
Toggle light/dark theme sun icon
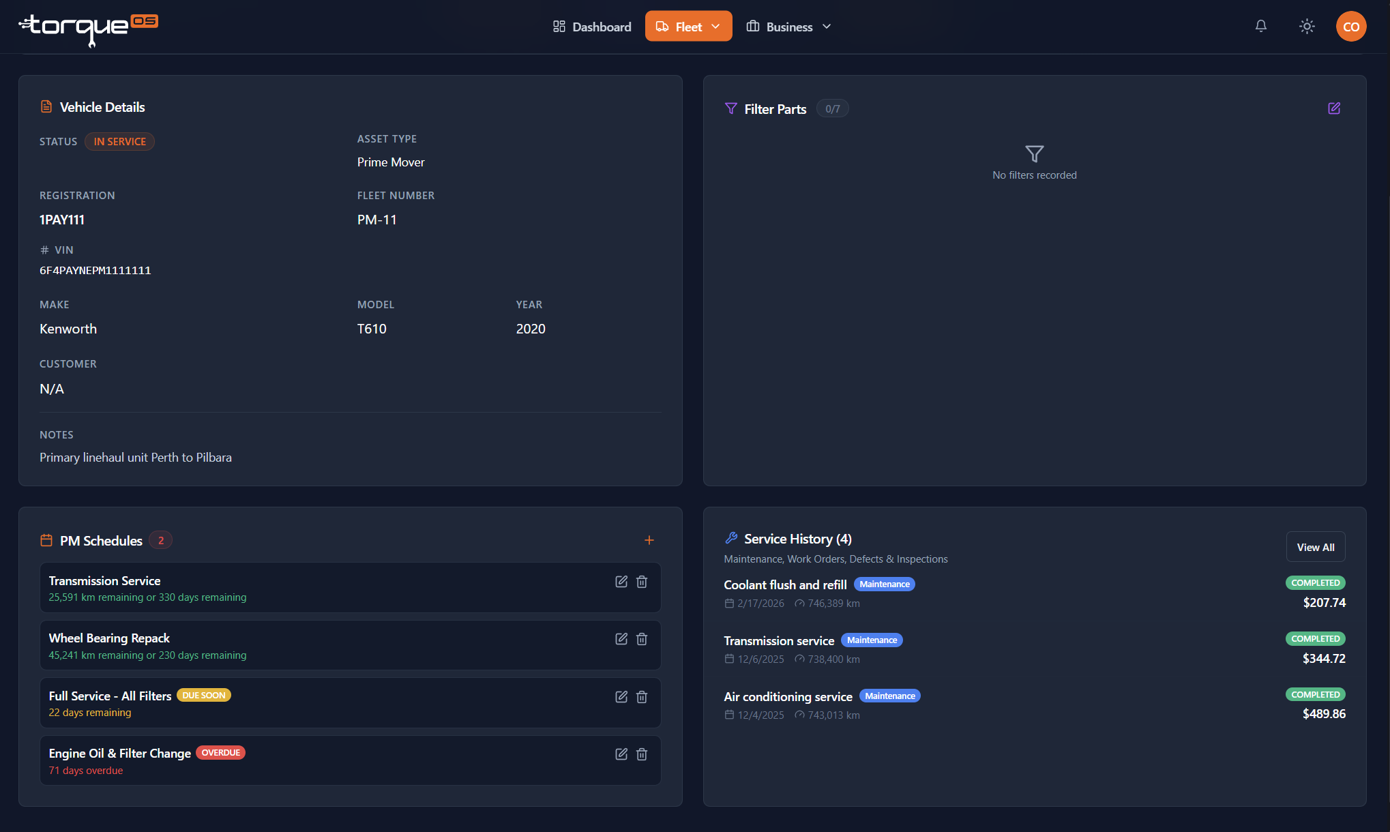tap(1307, 26)
